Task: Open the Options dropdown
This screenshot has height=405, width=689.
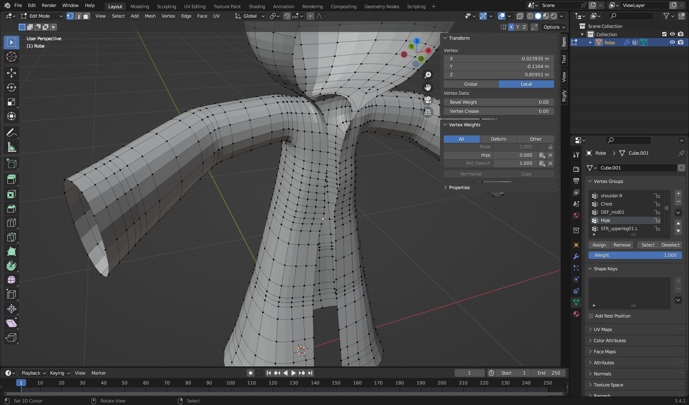Action: click(x=554, y=27)
